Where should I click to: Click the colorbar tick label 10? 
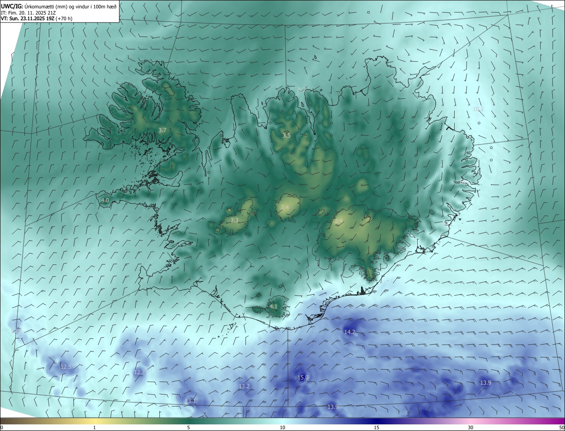click(282, 427)
